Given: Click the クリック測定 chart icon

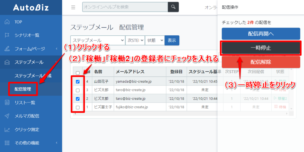Looking at the screenshot, I should [x=7, y=129].
